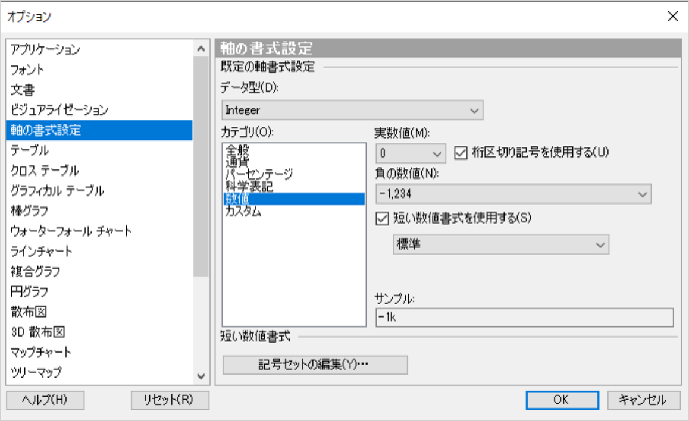
Task: Select 棒グラフ in the options list
Action: click(x=99, y=211)
